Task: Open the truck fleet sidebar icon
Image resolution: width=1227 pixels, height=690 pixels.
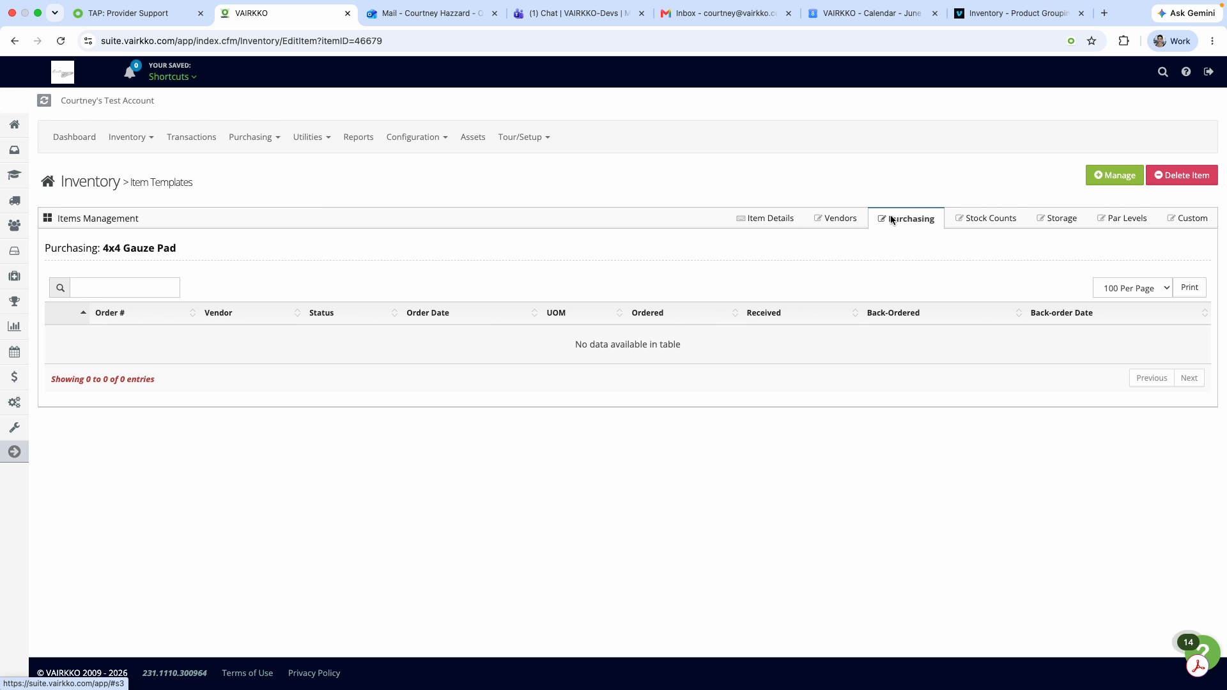Action: point(14,201)
